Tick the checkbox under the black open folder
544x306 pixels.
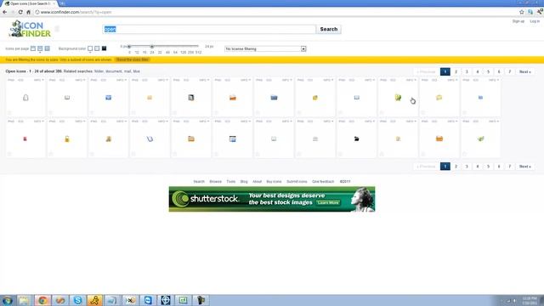click(x=340, y=154)
